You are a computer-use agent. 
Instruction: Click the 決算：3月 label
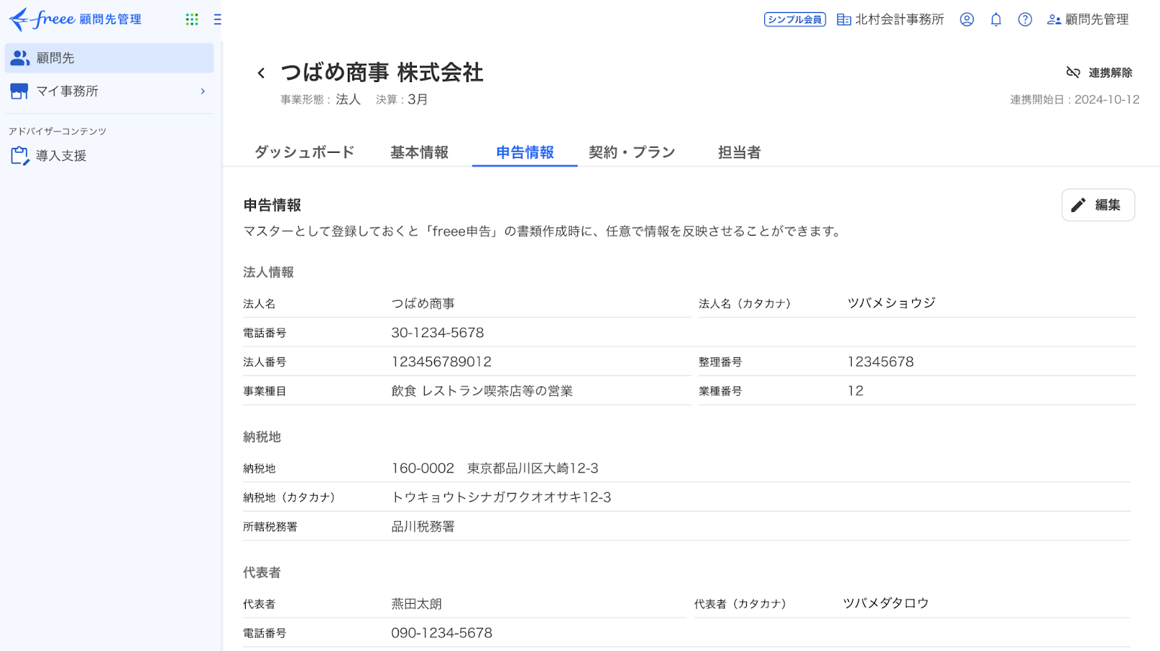coord(402,99)
